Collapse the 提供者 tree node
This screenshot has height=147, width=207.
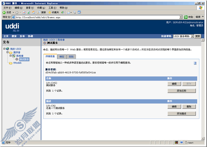click(8, 52)
